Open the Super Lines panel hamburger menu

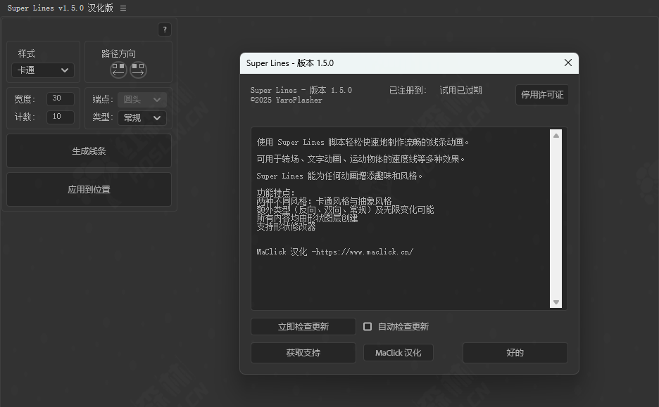click(123, 8)
